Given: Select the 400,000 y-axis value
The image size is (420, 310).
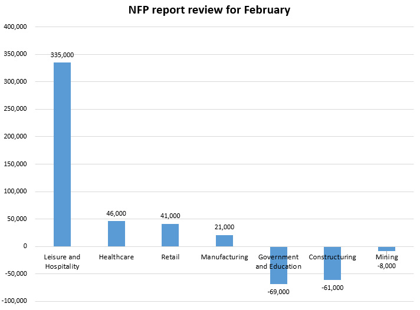Looking at the screenshot, I should [x=16, y=27].
